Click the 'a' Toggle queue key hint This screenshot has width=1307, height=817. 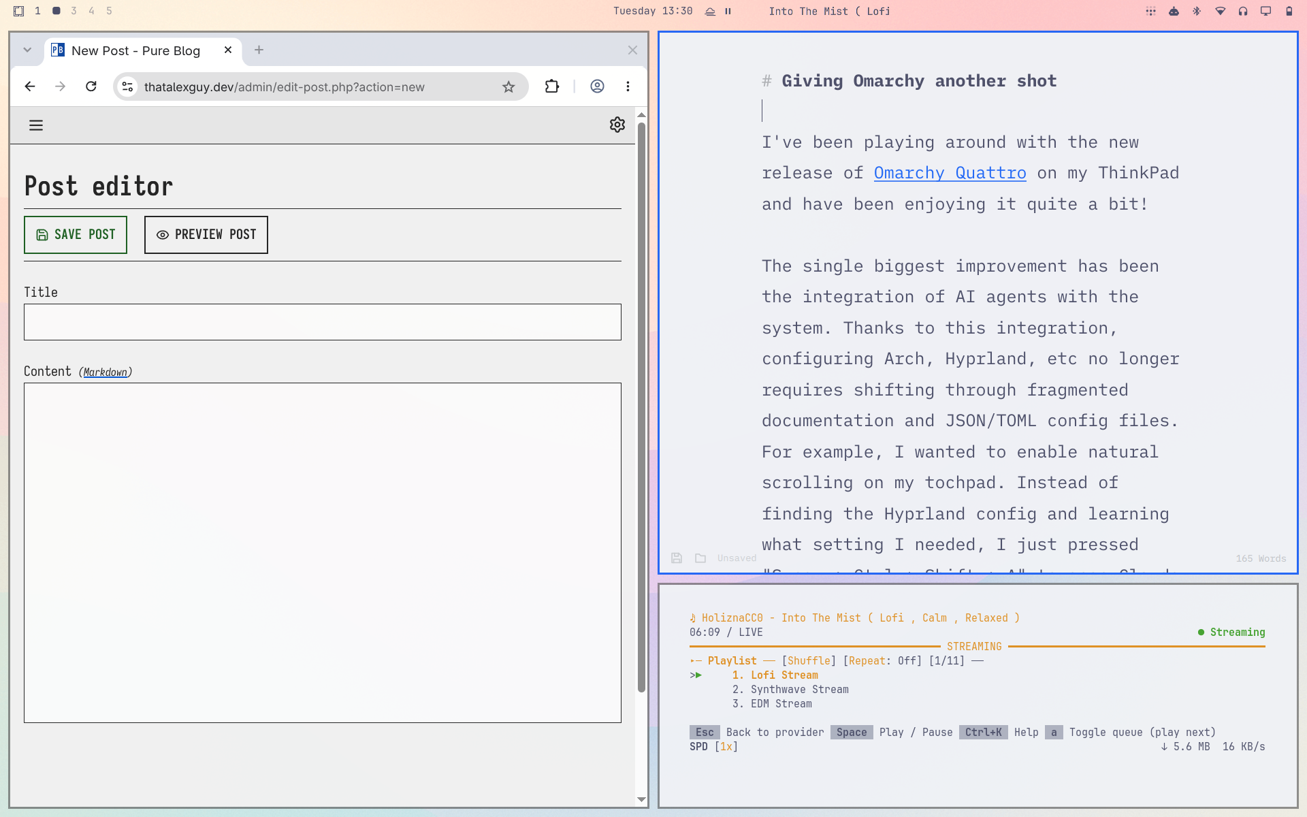click(x=1054, y=733)
